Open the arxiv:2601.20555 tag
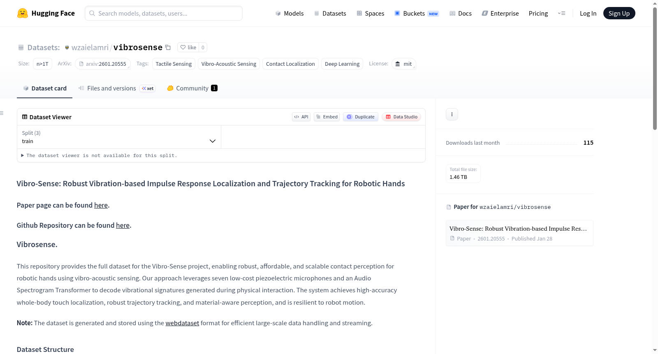Image resolution: width=658 pixels, height=354 pixels. point(103,64)
